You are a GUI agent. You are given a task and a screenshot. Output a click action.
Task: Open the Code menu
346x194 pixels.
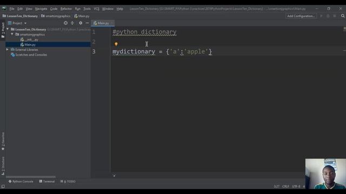(x=54, y=9)
